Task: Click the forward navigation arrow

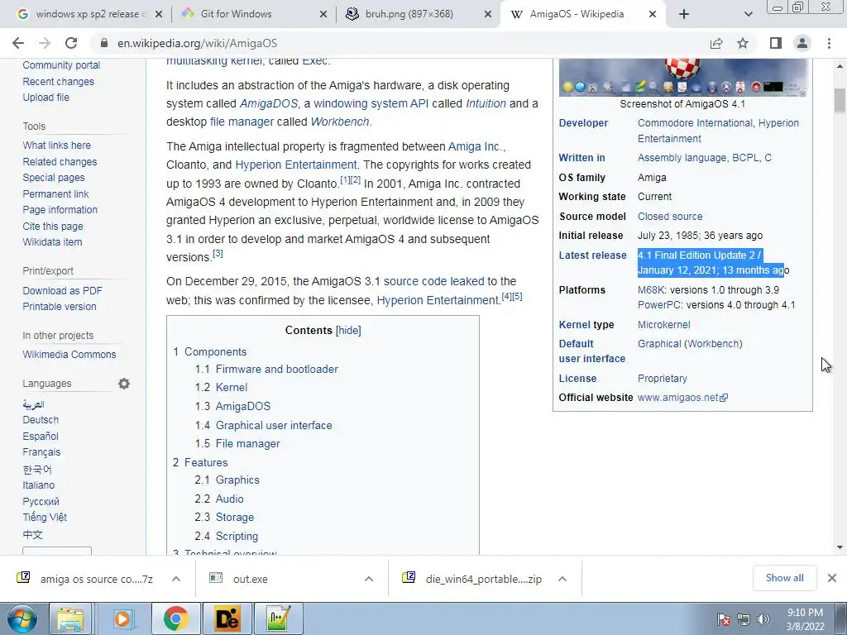Action: (45, 43)
